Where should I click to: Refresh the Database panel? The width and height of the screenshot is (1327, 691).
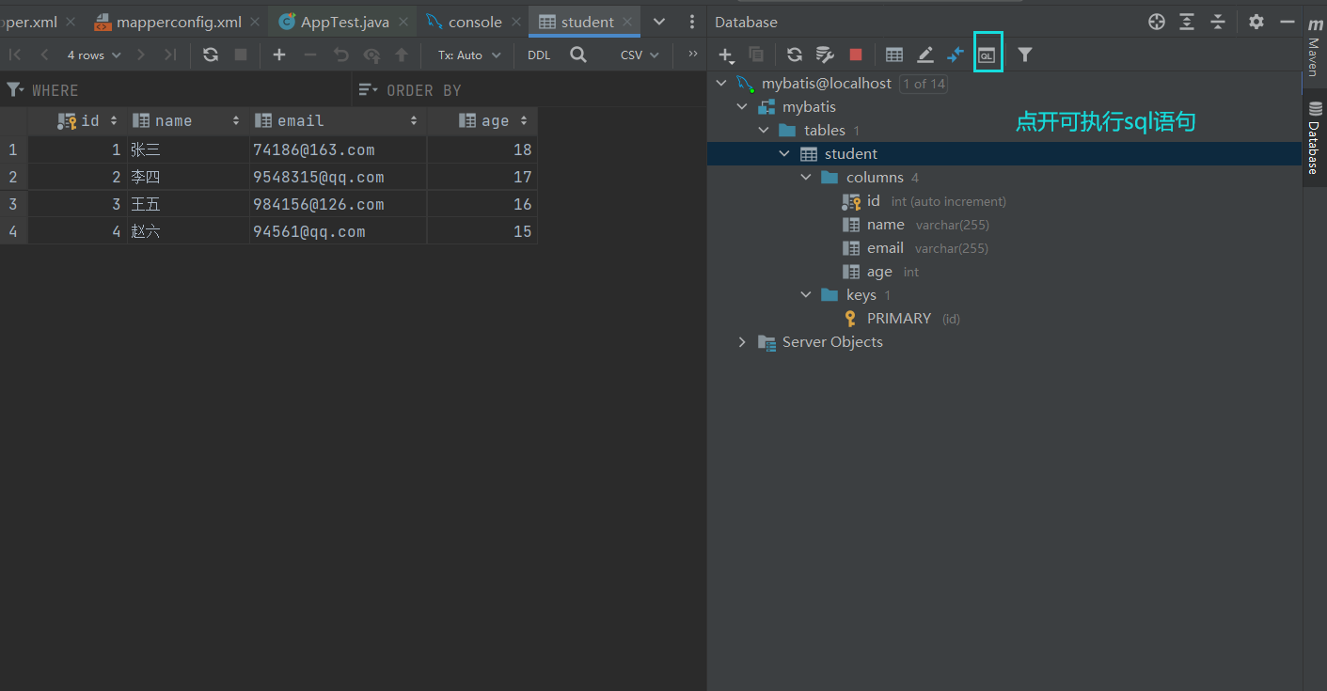[795, 55]
